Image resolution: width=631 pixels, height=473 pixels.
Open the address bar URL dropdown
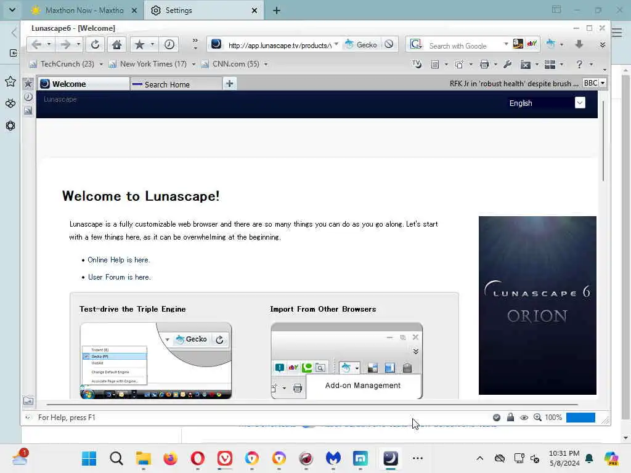pyautogui.click(x=336, y=44)
